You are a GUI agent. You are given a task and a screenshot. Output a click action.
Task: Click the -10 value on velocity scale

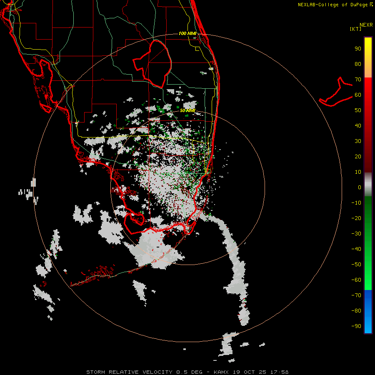click(x=356, y=203)
